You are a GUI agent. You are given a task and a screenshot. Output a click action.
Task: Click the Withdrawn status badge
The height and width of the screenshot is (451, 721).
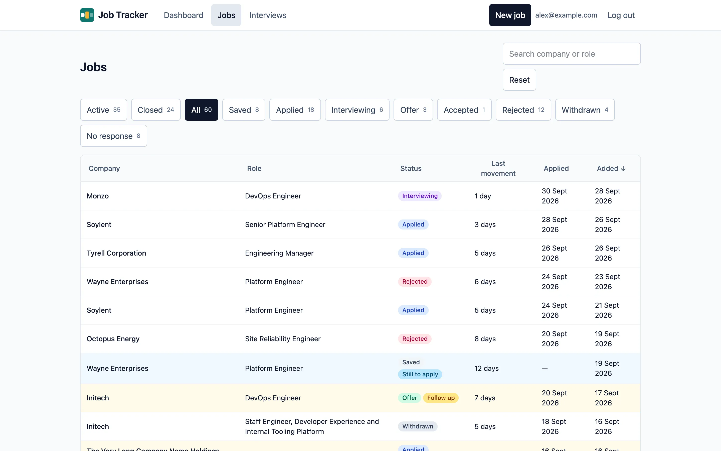[417, 426]
